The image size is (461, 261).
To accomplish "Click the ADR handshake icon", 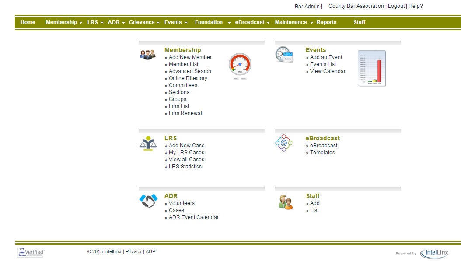I will (x=148, y=201).
